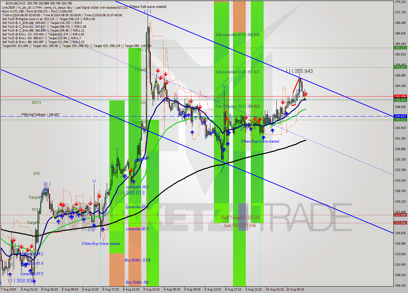
Task: Click the blue 346.657 price tag
Action: 400,116
